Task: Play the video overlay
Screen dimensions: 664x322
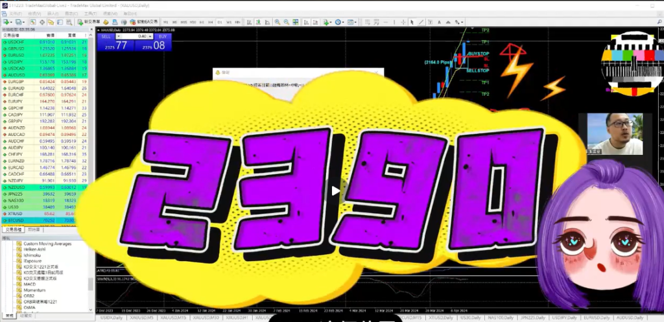Action: pos(335,191)
